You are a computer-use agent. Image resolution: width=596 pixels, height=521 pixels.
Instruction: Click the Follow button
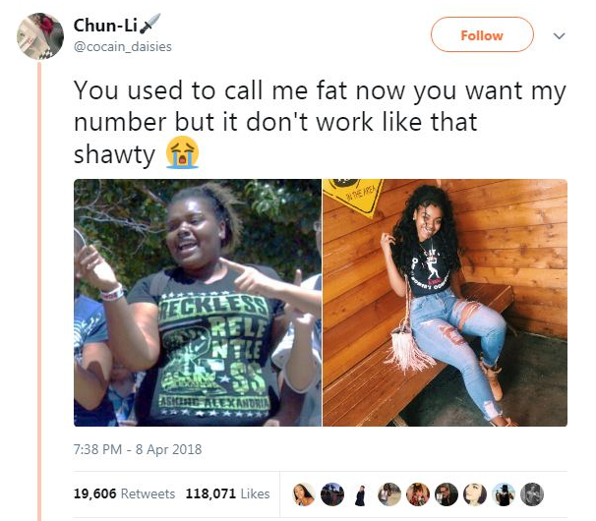482,35
